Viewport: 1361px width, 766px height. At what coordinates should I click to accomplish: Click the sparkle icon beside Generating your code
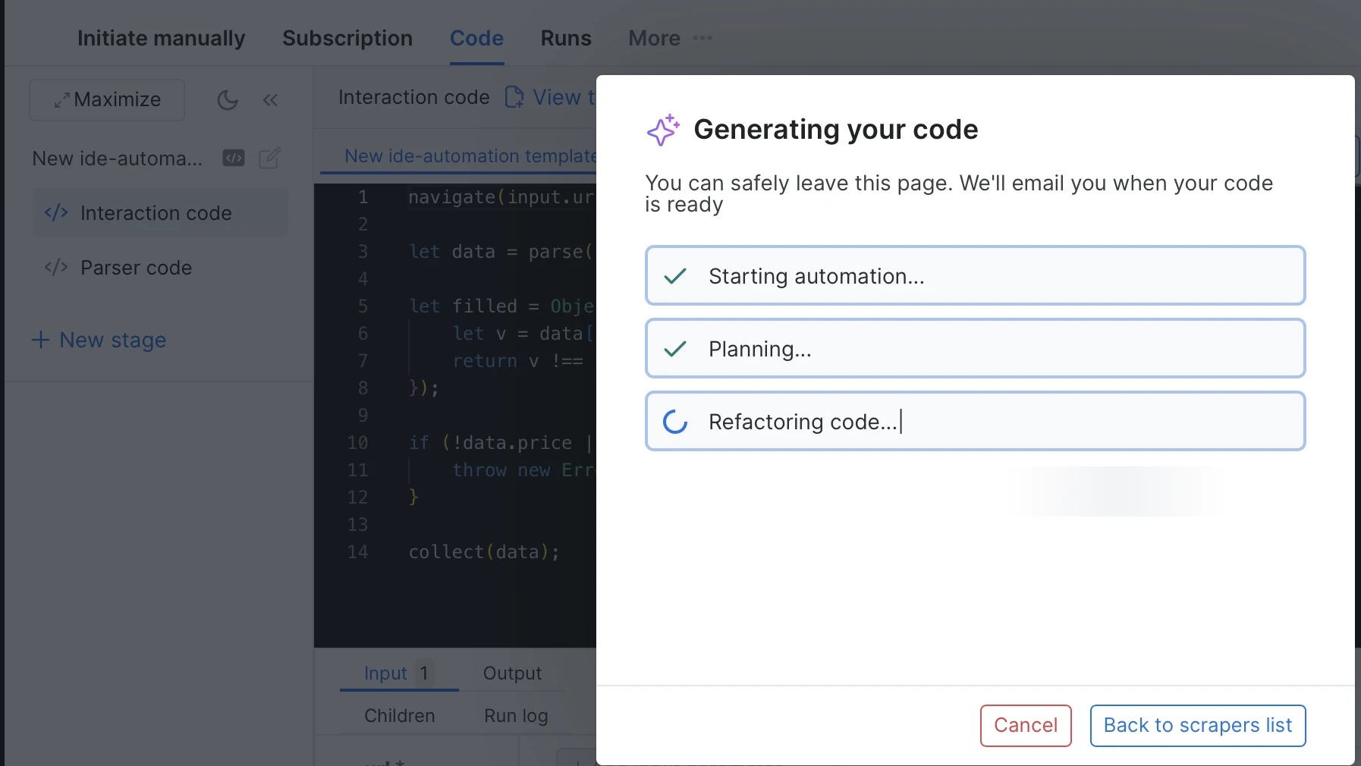coord(663,130)
